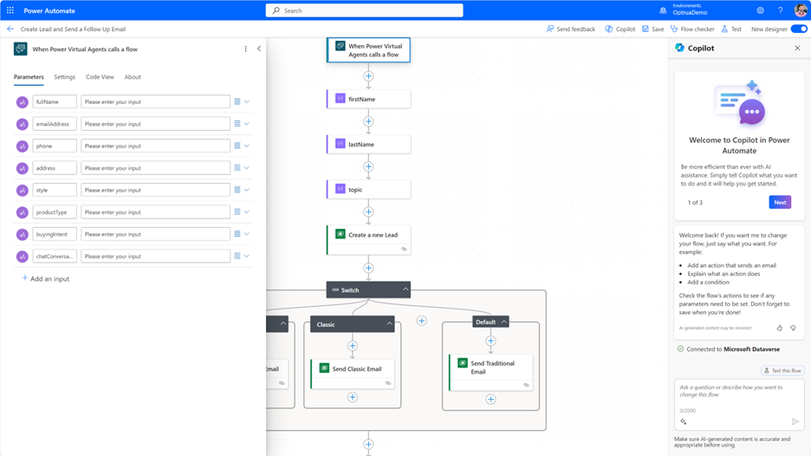Click Add an input
The image size is (811, 456).
[x=46, y=278]
